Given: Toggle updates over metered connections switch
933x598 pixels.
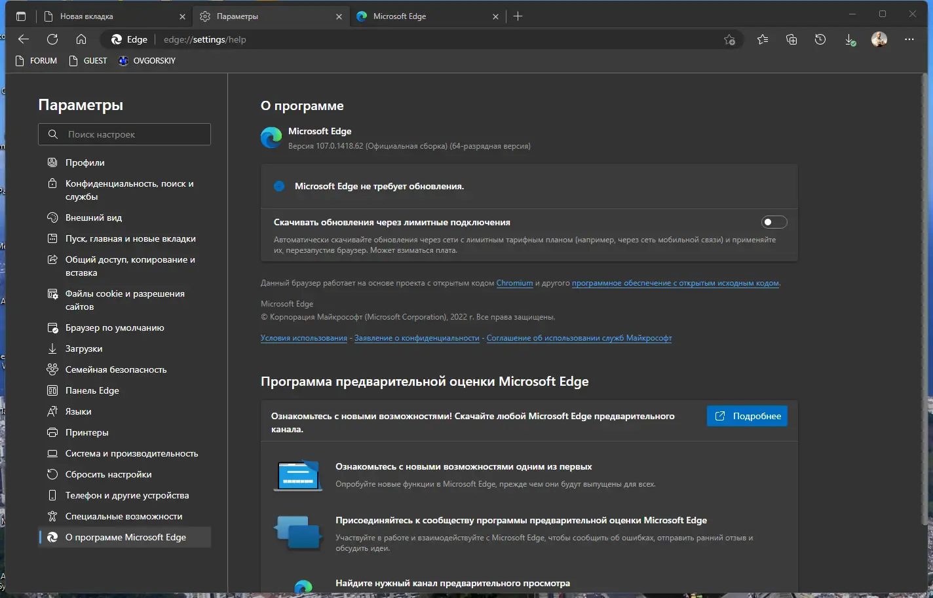Looking at the screenshot, I should pyautogui.click(x=774, y=222).
